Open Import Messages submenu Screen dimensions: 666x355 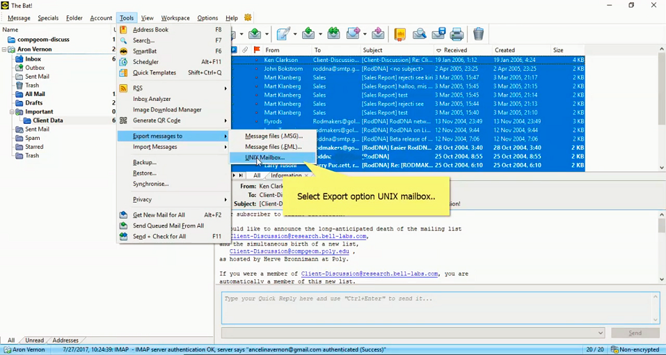pos(173,147)
